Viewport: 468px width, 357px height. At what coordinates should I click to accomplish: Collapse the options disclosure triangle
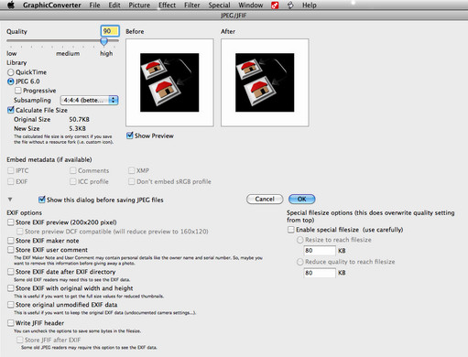click(10, 200)
